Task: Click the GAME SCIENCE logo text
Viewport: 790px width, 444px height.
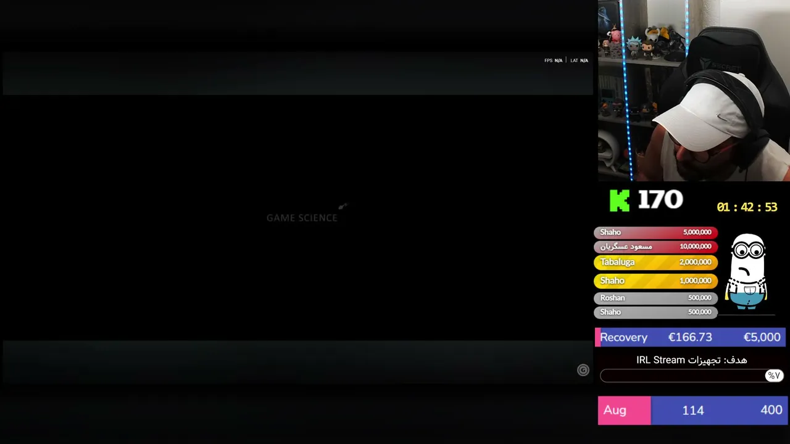Action: click(x=302, y=218)
